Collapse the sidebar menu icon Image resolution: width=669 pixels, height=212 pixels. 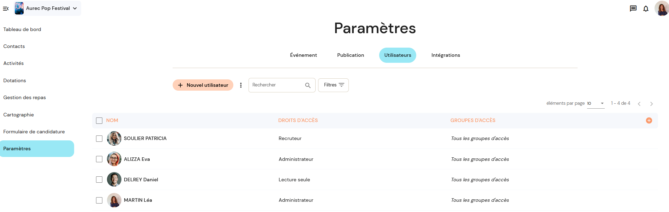point(6,8)
